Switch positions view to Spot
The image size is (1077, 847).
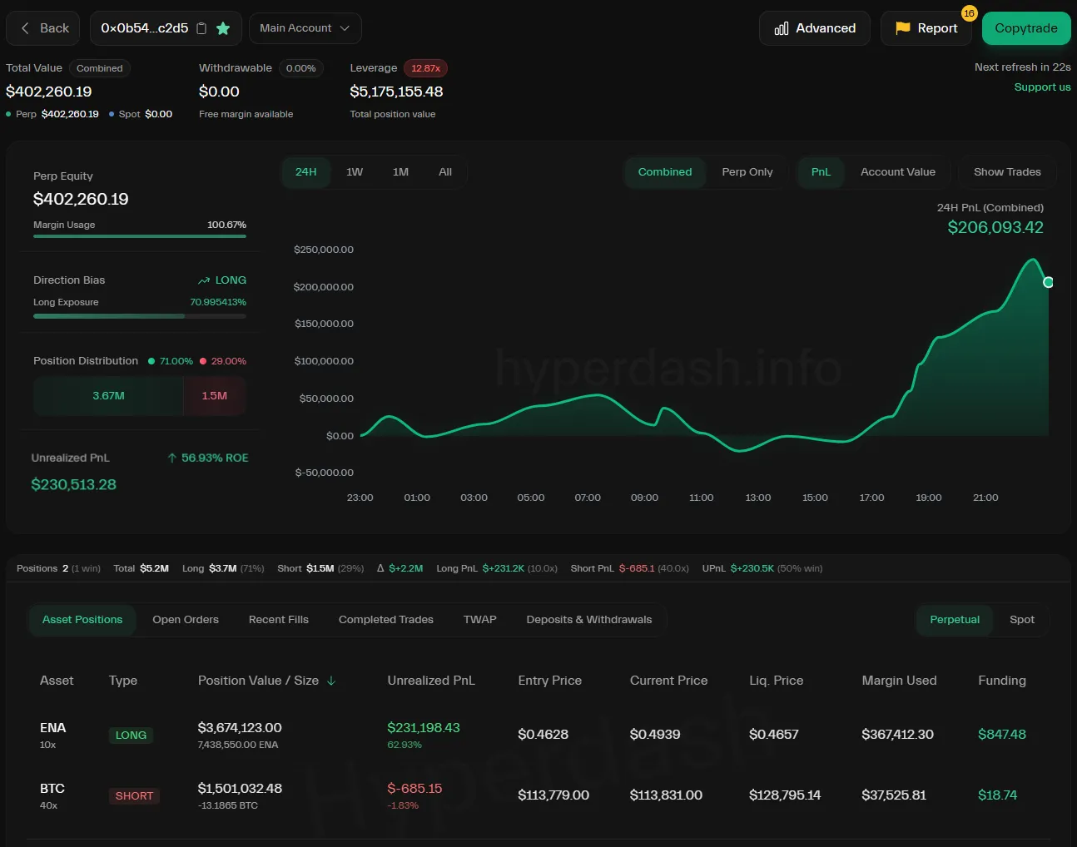[1021, 620]
